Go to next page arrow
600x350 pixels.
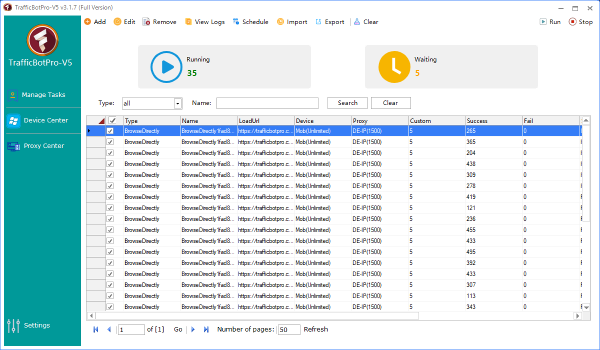(x=193, y=329)
